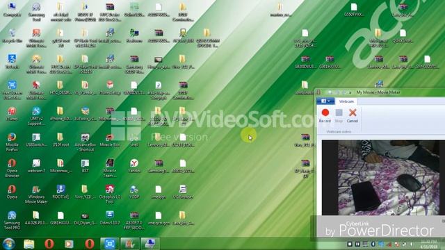Select the Dil_Diyan_G media file
445x250 pixels.
pos(85,218)
